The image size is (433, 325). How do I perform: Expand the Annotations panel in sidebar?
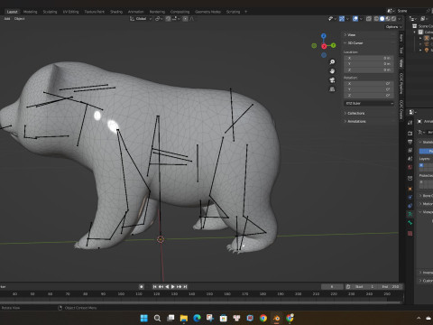click(355, 121)
